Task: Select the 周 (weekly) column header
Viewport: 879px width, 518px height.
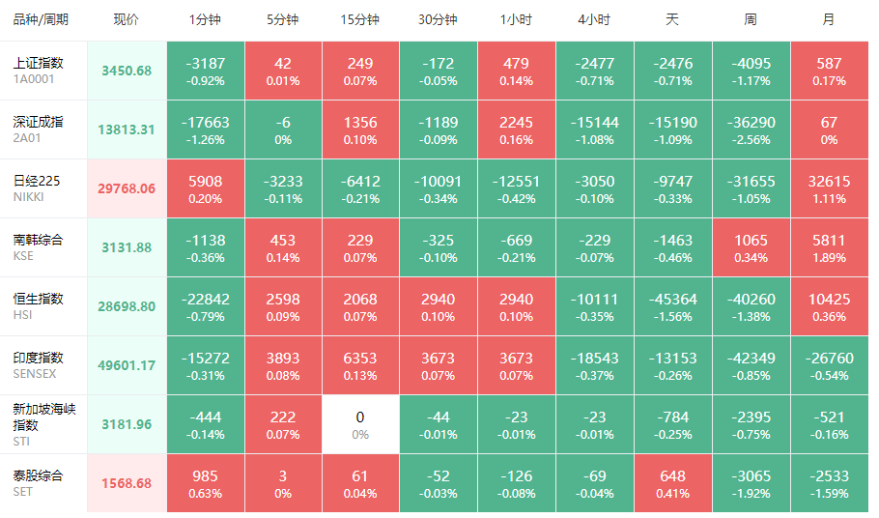Action: coord(751,20)
